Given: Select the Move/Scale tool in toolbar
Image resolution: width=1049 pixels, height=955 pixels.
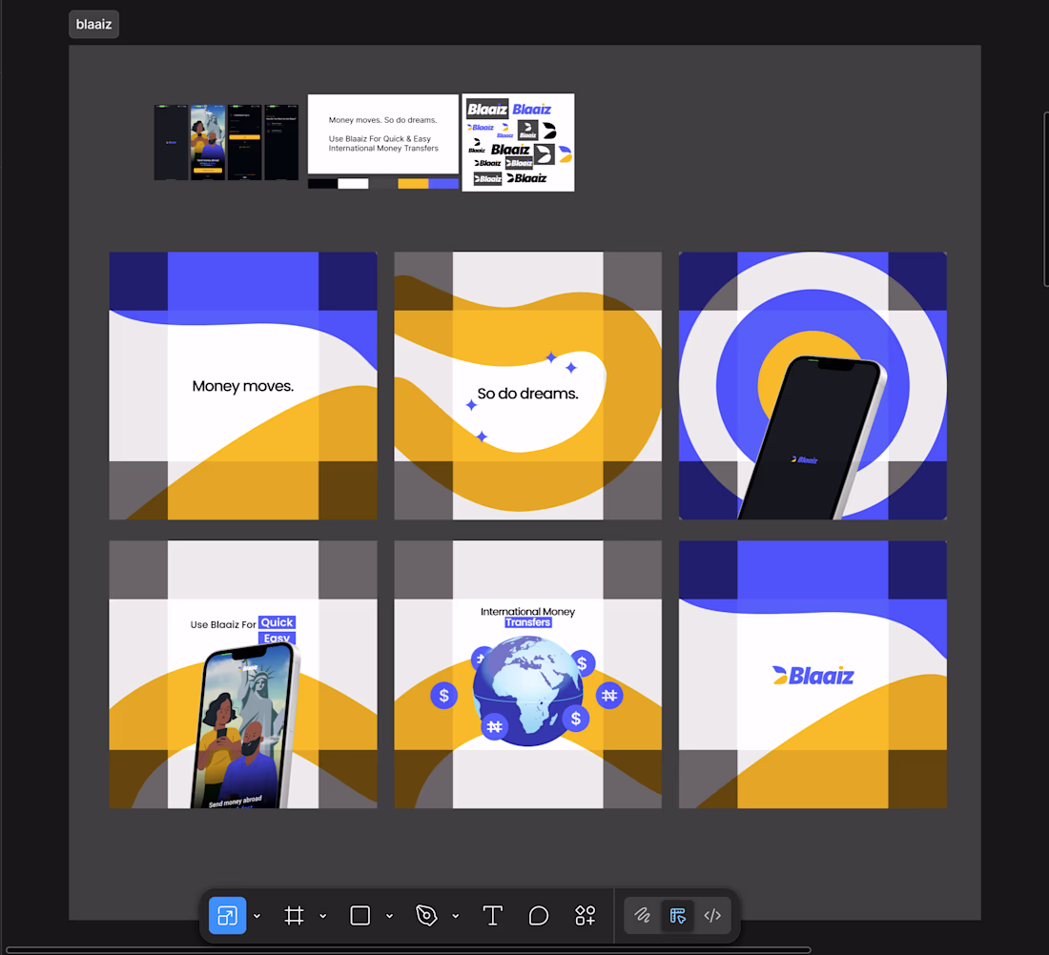Looking at the screenshot, I should pyautogui.click(x=228, y=915).
